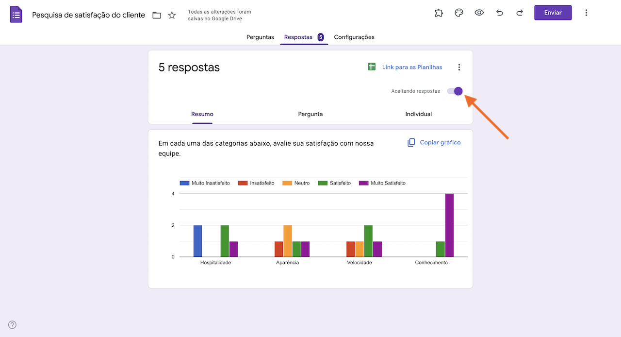621x337 pixels.
Task: Click the purple Google Forms logo icon
Action: pyautogui.click(x=16, y=15)
